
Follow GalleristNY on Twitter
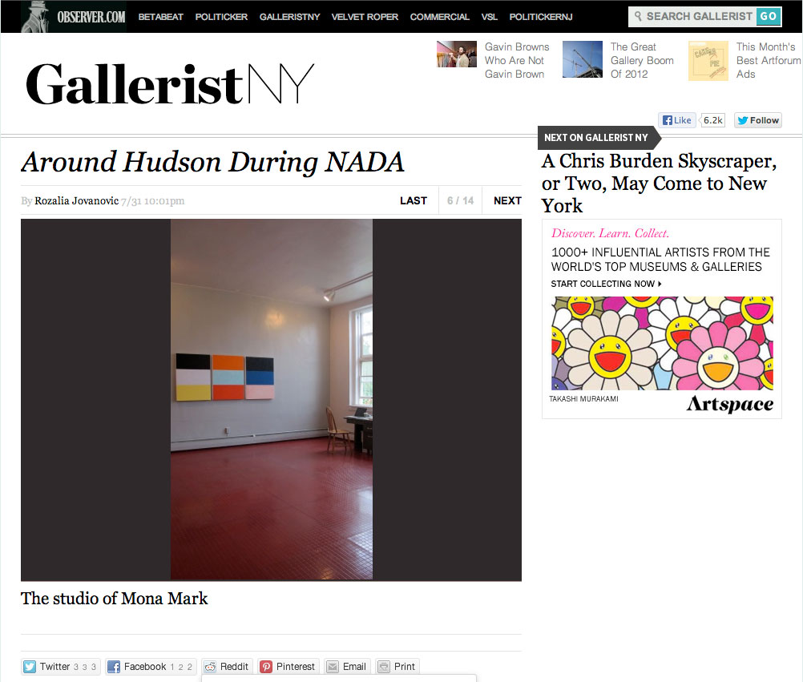coord(758,120)
